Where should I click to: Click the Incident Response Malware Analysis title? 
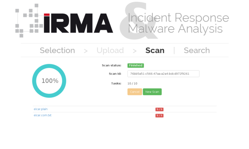click(x=178, y=23)
